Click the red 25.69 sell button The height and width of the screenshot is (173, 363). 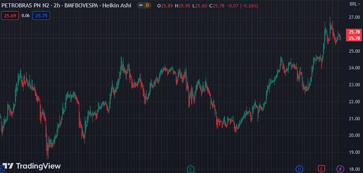[10, 15]
